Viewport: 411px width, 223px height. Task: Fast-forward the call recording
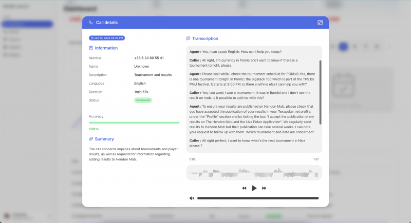click(x=264, y=188)
